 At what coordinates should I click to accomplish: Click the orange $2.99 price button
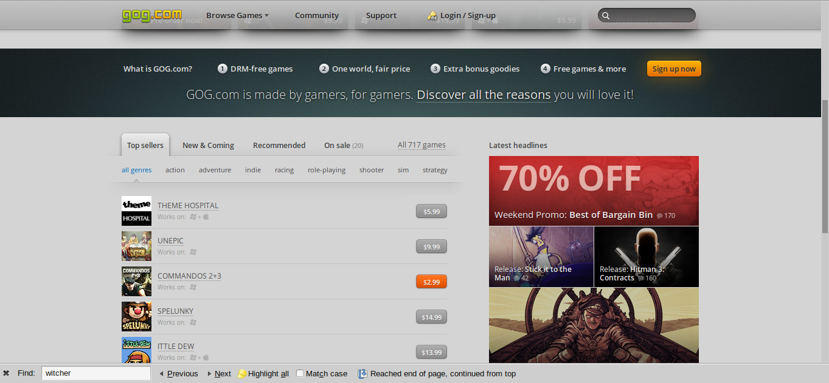(431, 282)
